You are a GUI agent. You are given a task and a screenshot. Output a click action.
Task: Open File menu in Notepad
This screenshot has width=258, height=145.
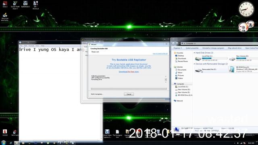21,46
